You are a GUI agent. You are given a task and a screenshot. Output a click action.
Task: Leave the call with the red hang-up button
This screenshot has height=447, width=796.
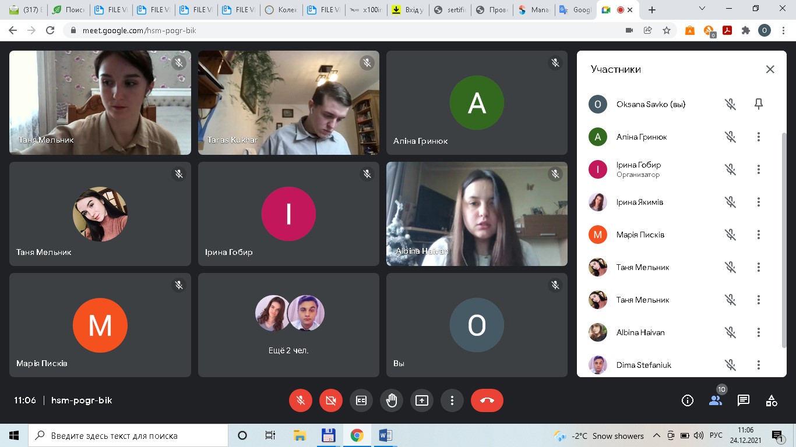tap(487, 400)
